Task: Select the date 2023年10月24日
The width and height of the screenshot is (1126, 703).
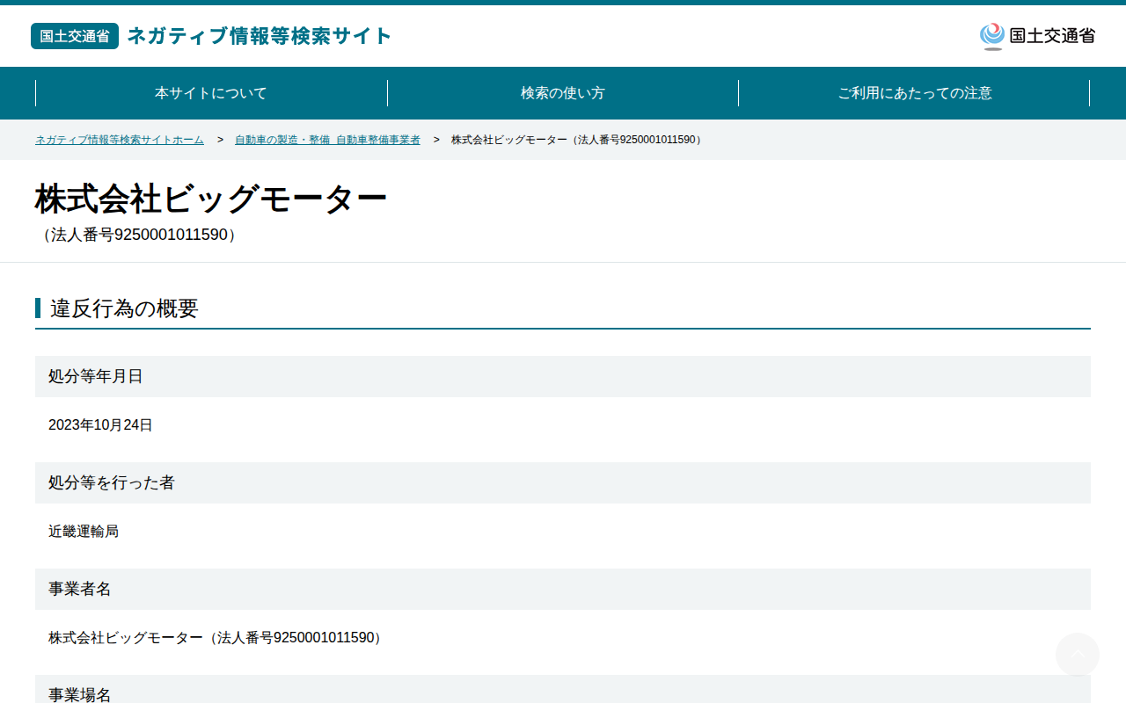Action: [x=100, y=425]
